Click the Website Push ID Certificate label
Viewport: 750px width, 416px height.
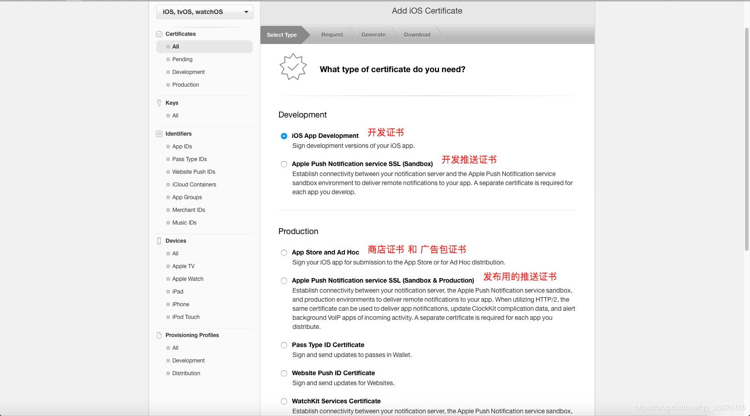click(x=333, y=373)
